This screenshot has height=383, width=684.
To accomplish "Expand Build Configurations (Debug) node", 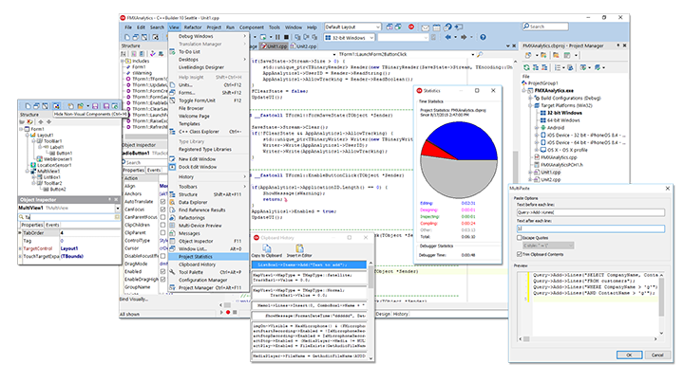I will (x=531, y=99).
